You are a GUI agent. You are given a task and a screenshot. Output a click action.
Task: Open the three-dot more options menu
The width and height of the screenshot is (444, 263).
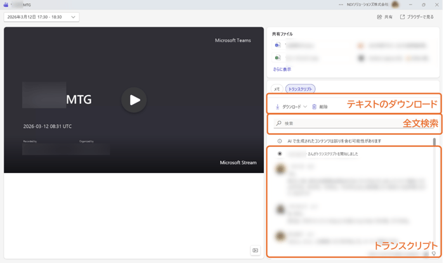point(341,4)
